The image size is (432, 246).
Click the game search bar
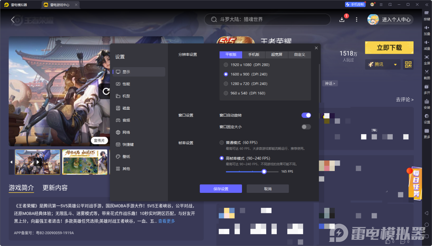pos(267,19)
